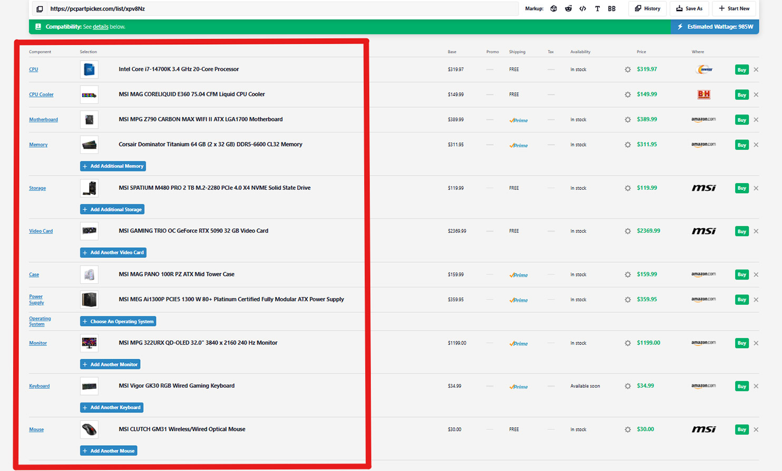Screen dimensions: 782x471
Task: Buy the MSI MPG 322URX monitor
Action: (741, 343)
